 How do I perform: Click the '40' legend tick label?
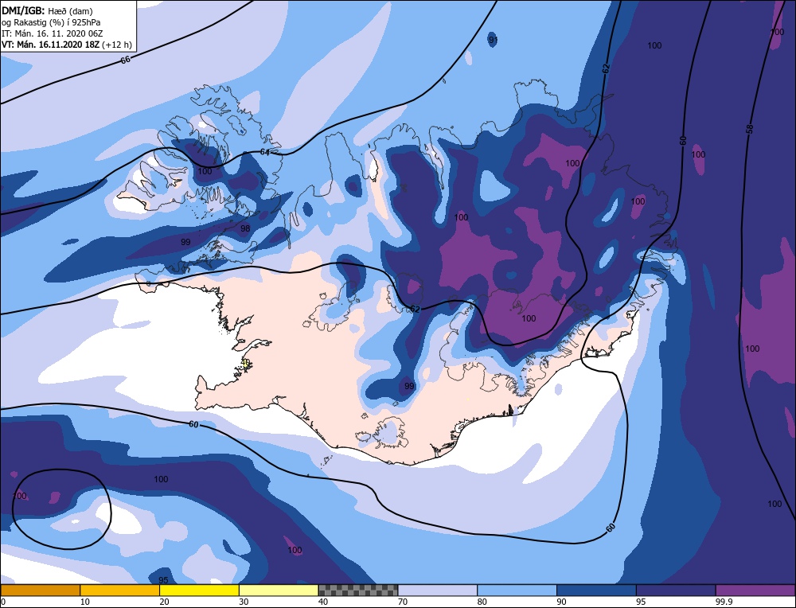tap(323, 602)
